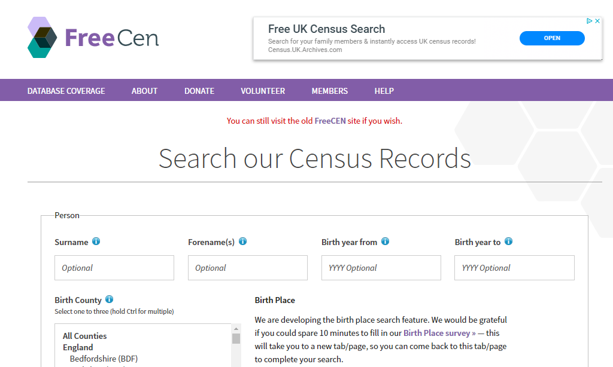Image resolution: width=613 pixels, height=367 pixels.
Task: Click the info icon for Birth year from
Action: [x=385, y=241]
